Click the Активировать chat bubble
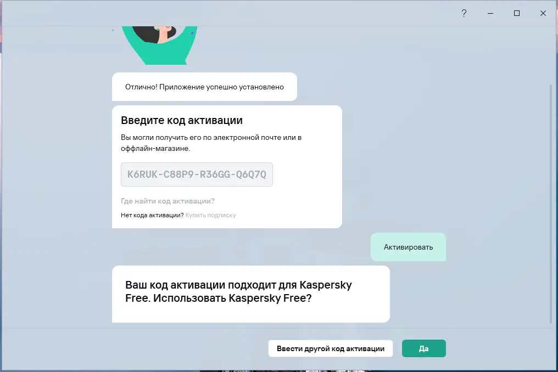The image size is (558, 372). [408, 247]
